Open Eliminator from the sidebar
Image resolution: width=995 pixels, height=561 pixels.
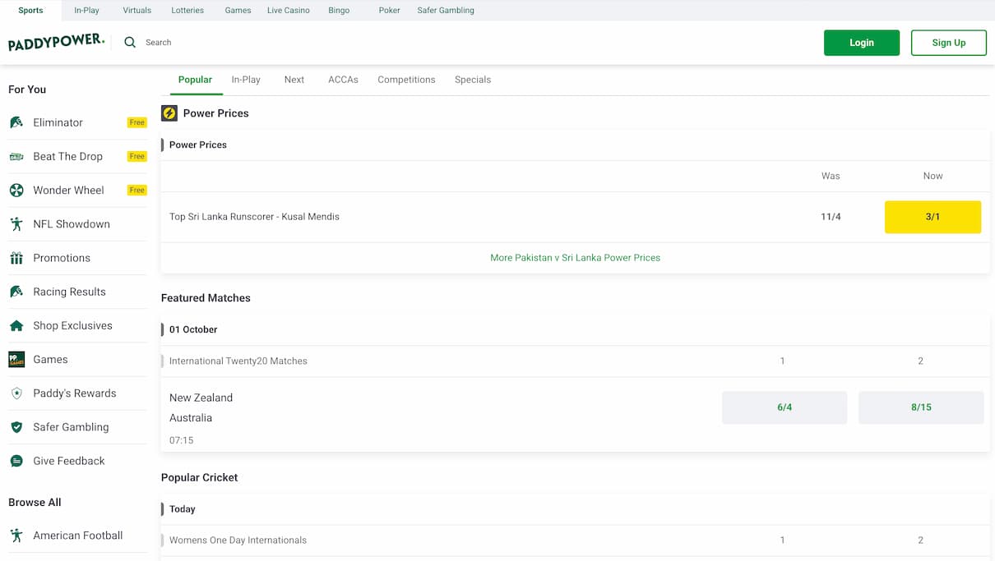coord(77,122)
